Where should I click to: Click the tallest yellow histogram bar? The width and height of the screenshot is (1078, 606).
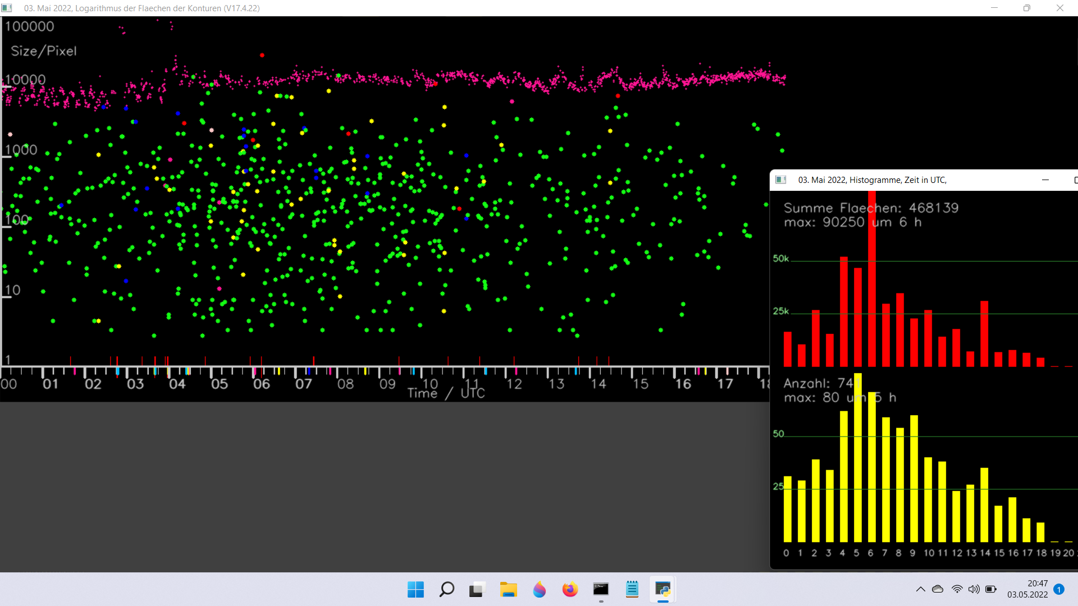tap(858, 457)
